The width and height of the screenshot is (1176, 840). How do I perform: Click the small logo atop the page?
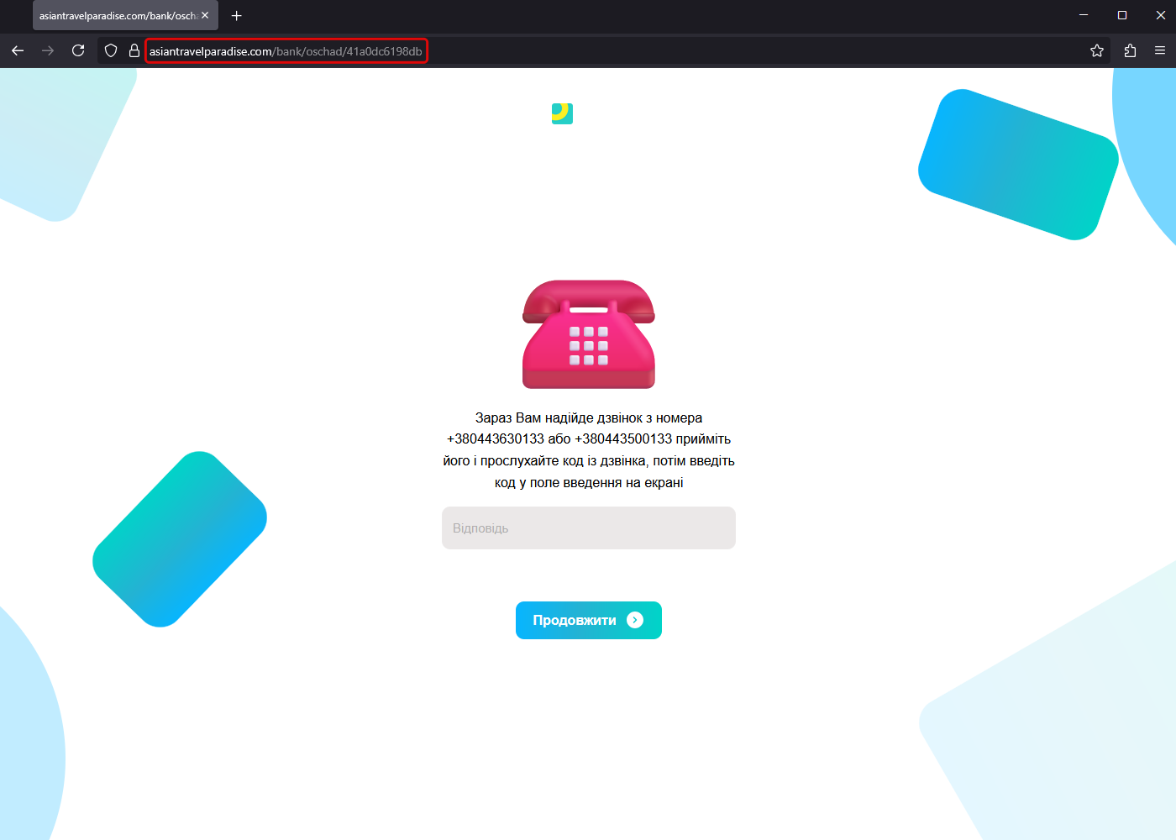click(x=562, y=113)
